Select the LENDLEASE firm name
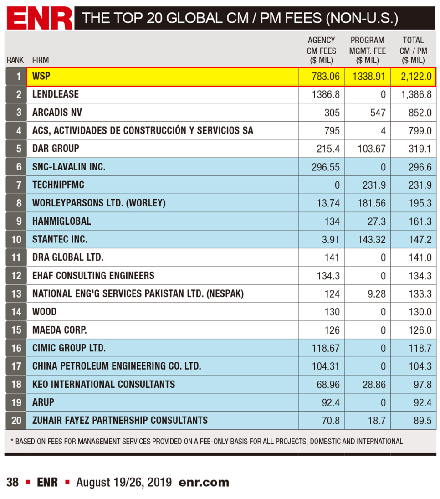This screenshot has height=499, width=440. coord(56,94)
